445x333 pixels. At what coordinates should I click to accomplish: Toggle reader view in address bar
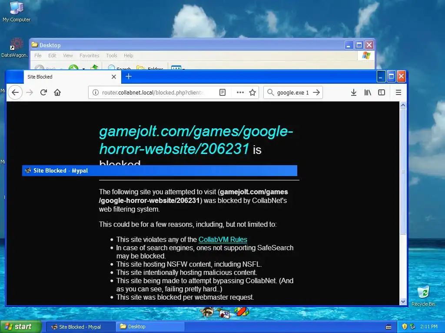coord(222,93)
